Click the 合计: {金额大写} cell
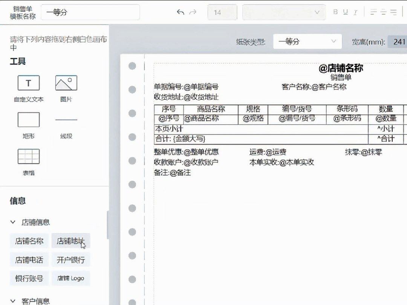This screenshot has width=407, height=305. coord(261,139)
